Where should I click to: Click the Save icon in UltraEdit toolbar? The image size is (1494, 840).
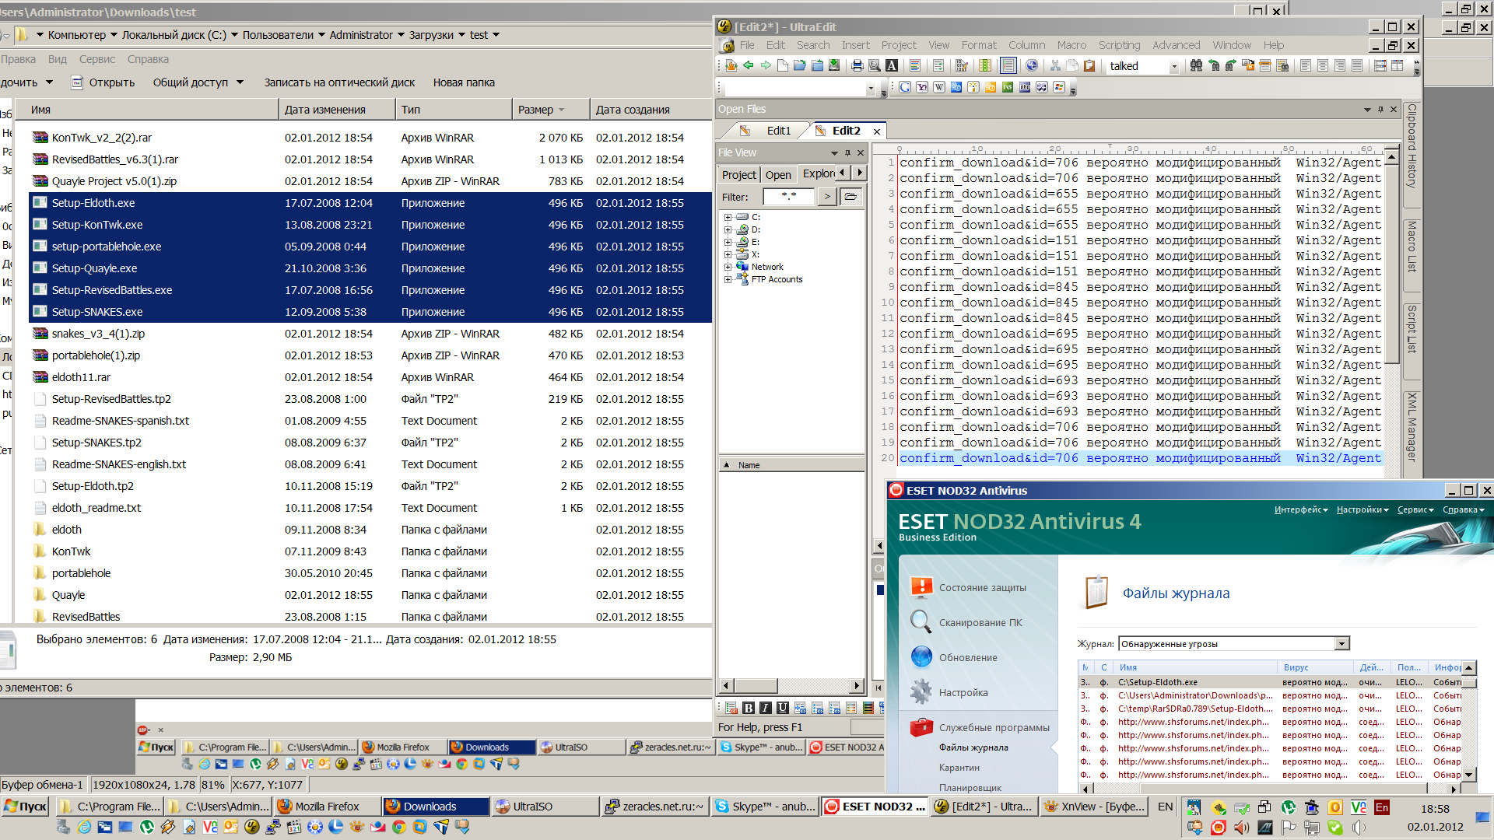click(x=834, y=66)
